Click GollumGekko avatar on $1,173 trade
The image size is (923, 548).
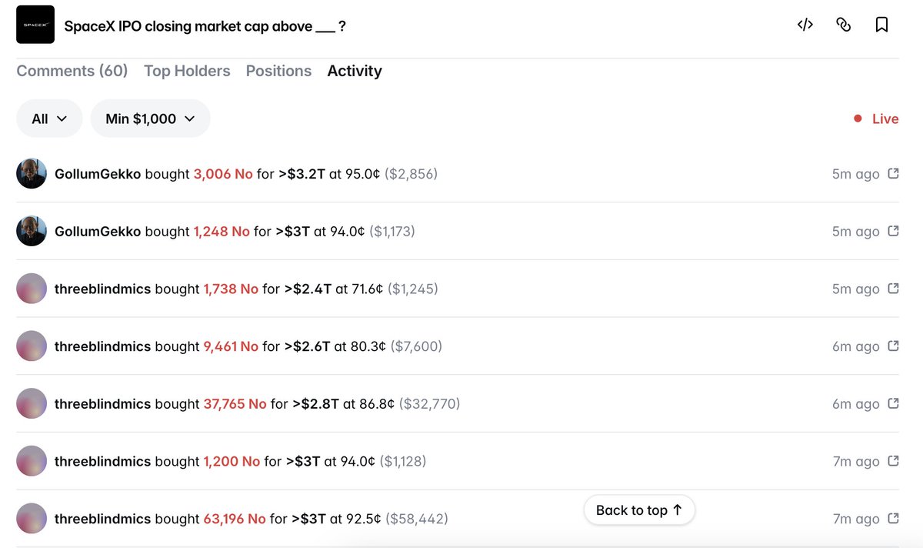[32, 231]
